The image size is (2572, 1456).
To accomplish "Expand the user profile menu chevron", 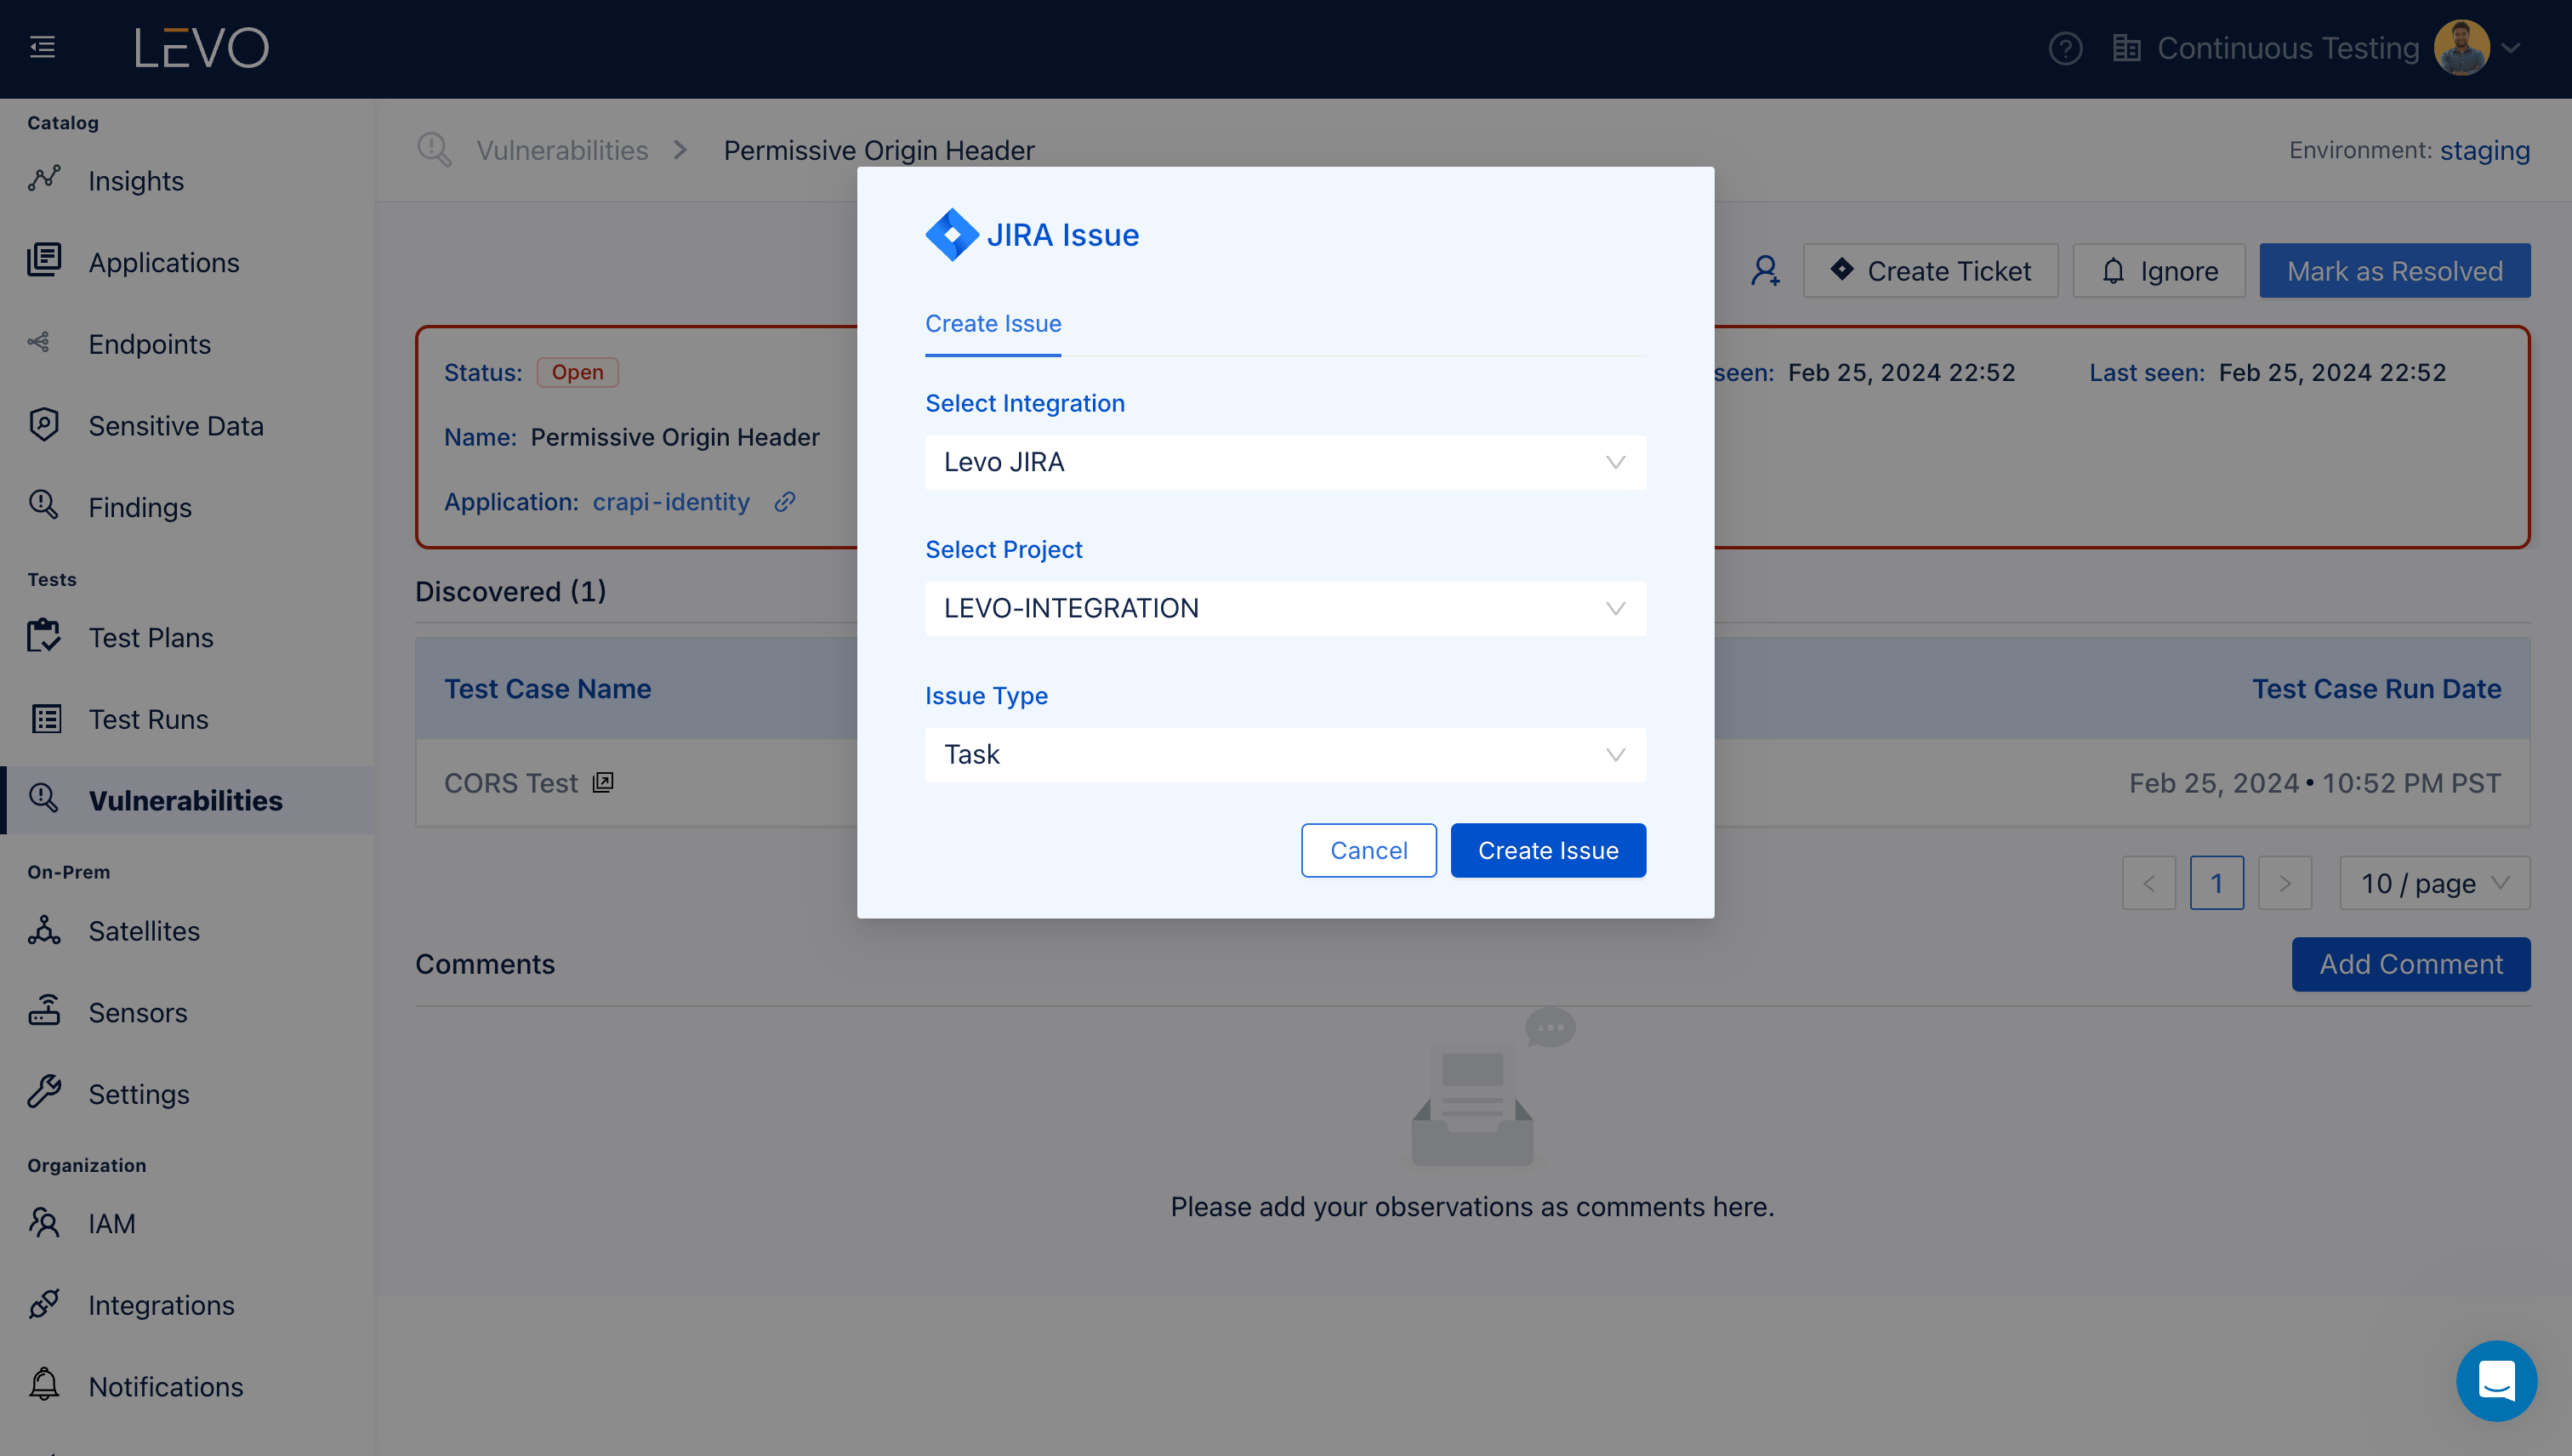I will 2510,48.
